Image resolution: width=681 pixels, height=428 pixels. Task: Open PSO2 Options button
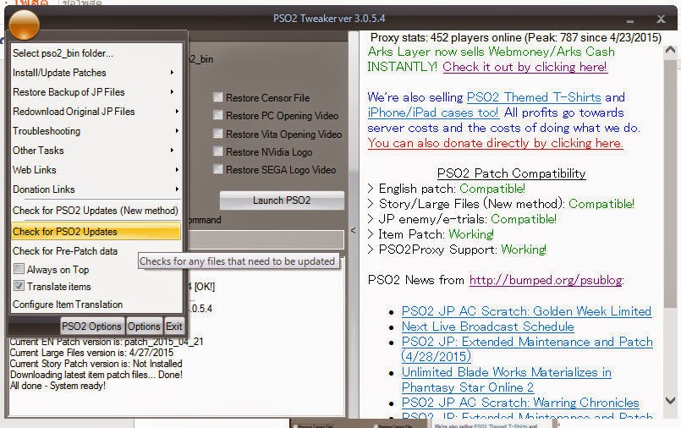(91, 326)
